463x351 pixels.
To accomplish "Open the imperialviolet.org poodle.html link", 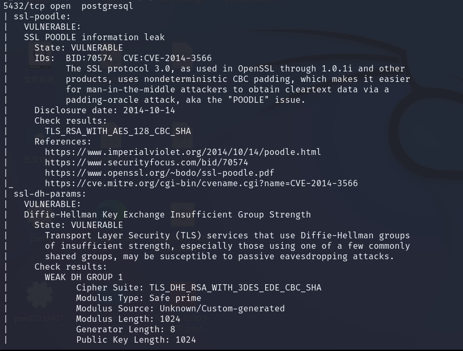I will (183, 152).
